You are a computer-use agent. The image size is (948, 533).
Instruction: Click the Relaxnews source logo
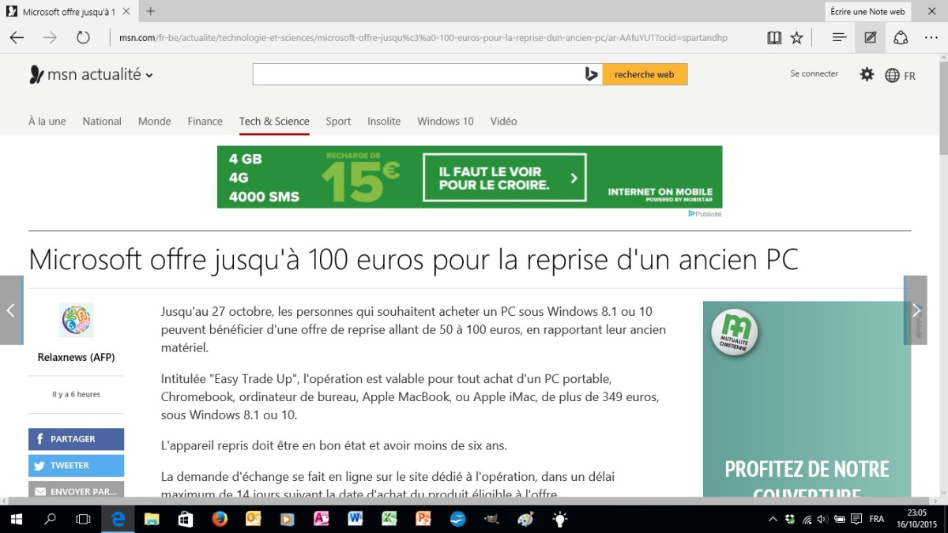click(x=76, y=320)
